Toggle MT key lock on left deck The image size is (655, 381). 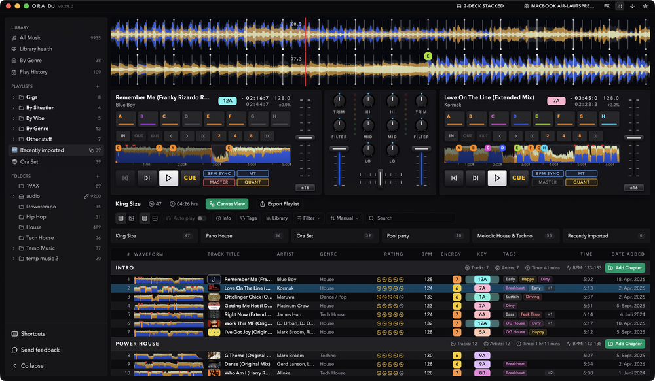pyautogui.click(x=253, y=173)
